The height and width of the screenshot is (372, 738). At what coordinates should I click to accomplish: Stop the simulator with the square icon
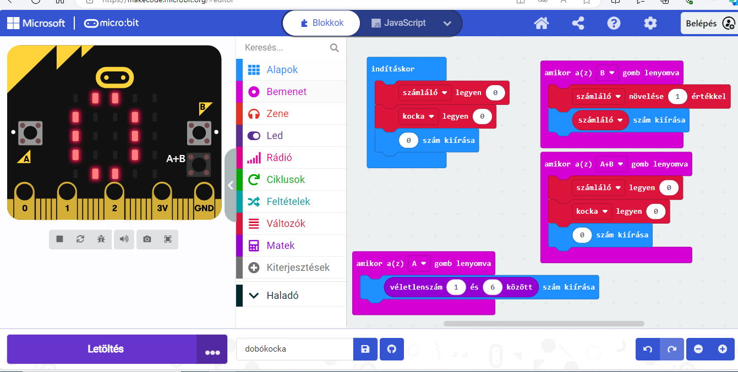[x=59, y=239]
